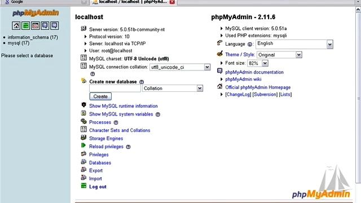Click the Processes icon

pos(83,121)
